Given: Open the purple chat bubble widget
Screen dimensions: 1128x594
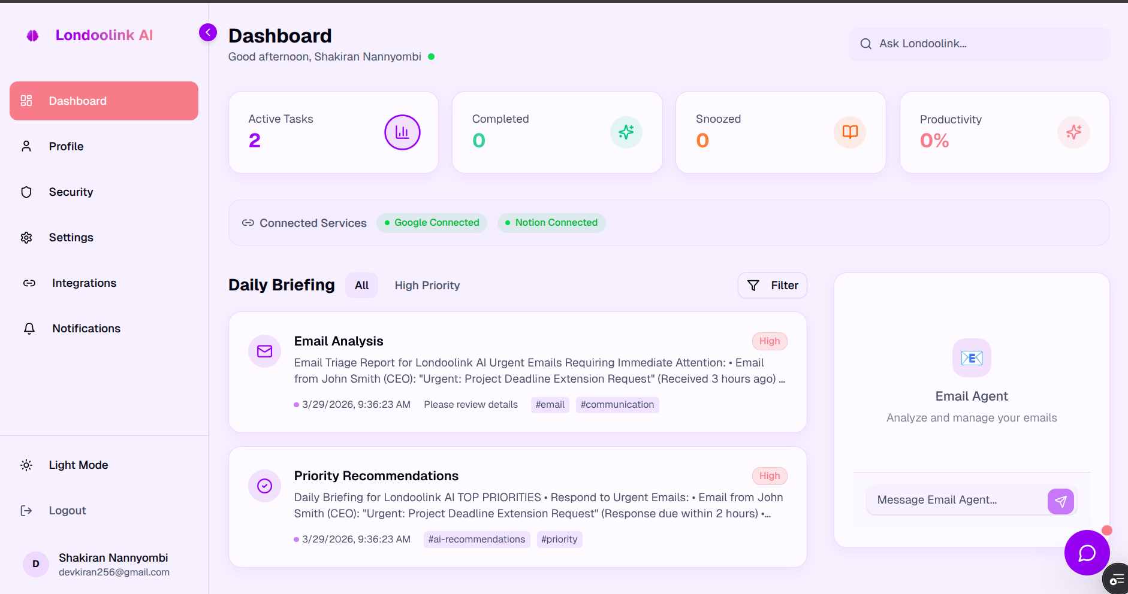Looking at the screenshot, I should (x=1087, y=553).
